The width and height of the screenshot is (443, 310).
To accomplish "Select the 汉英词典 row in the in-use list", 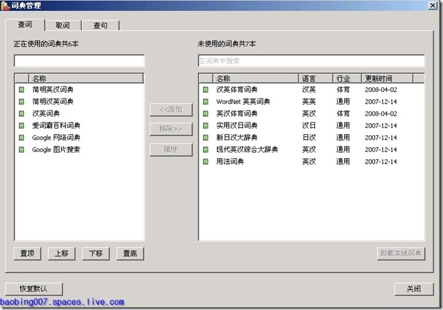I will pos(79,114).
